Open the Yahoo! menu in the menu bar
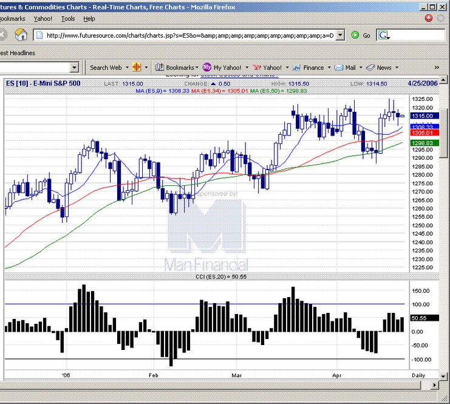 click(43, 19)
